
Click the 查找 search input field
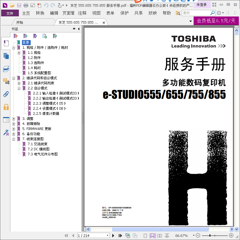[x=196, y=13]
